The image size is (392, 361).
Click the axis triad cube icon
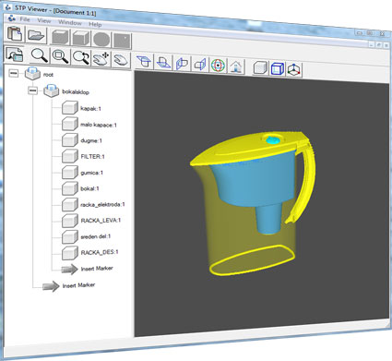pyautogui.click(x=293, y=69)
